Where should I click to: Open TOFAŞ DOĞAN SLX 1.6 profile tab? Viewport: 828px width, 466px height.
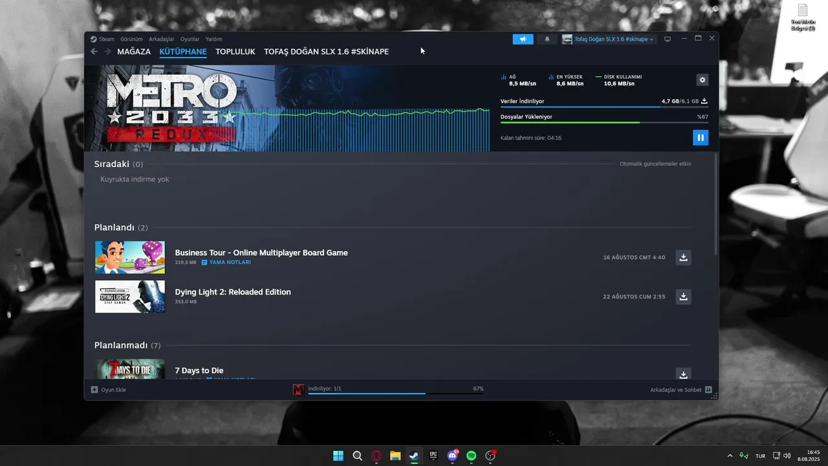[x=327, y=52]
